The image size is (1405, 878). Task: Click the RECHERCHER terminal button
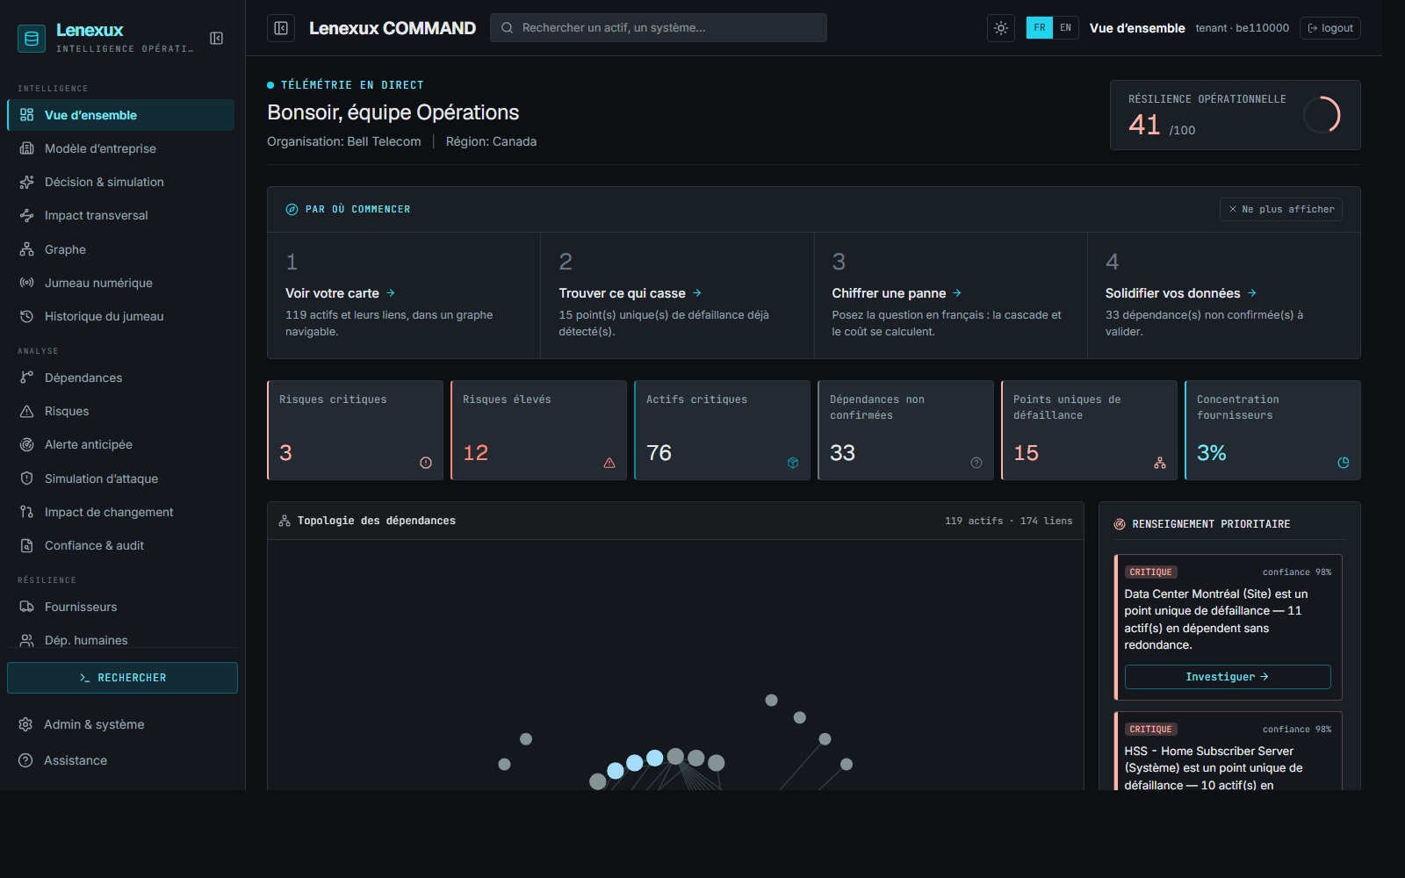tap(122, 678)
